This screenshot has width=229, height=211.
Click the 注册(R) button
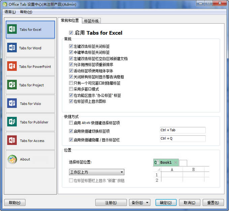coord(111,203)
